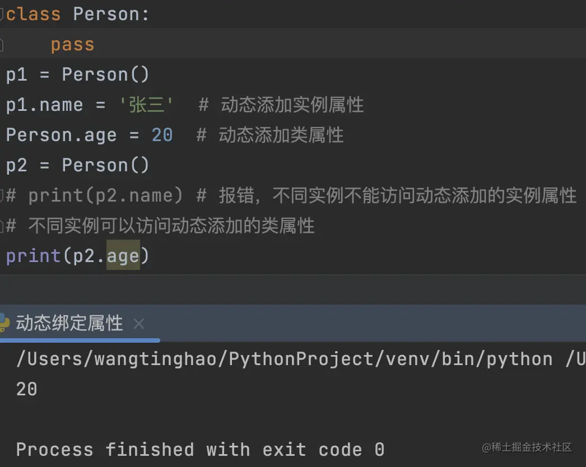
Task: Click fold marker beside 不同实例可以访问 comment line
Action: 2,226
